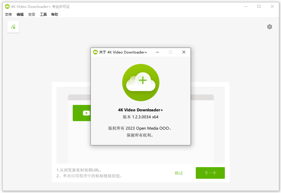Click the main window title 专业许可证
The height and width of the screenshot is (193, 281).
tap(61, 7)
